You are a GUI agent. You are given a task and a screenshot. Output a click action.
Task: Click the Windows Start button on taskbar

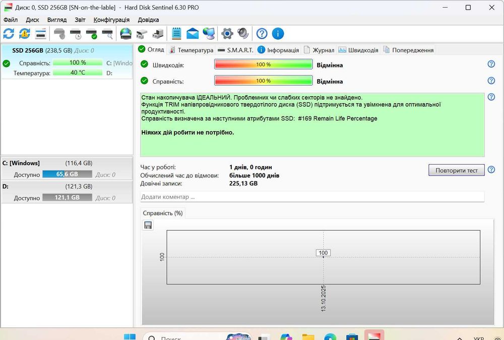tap(130, 337)
